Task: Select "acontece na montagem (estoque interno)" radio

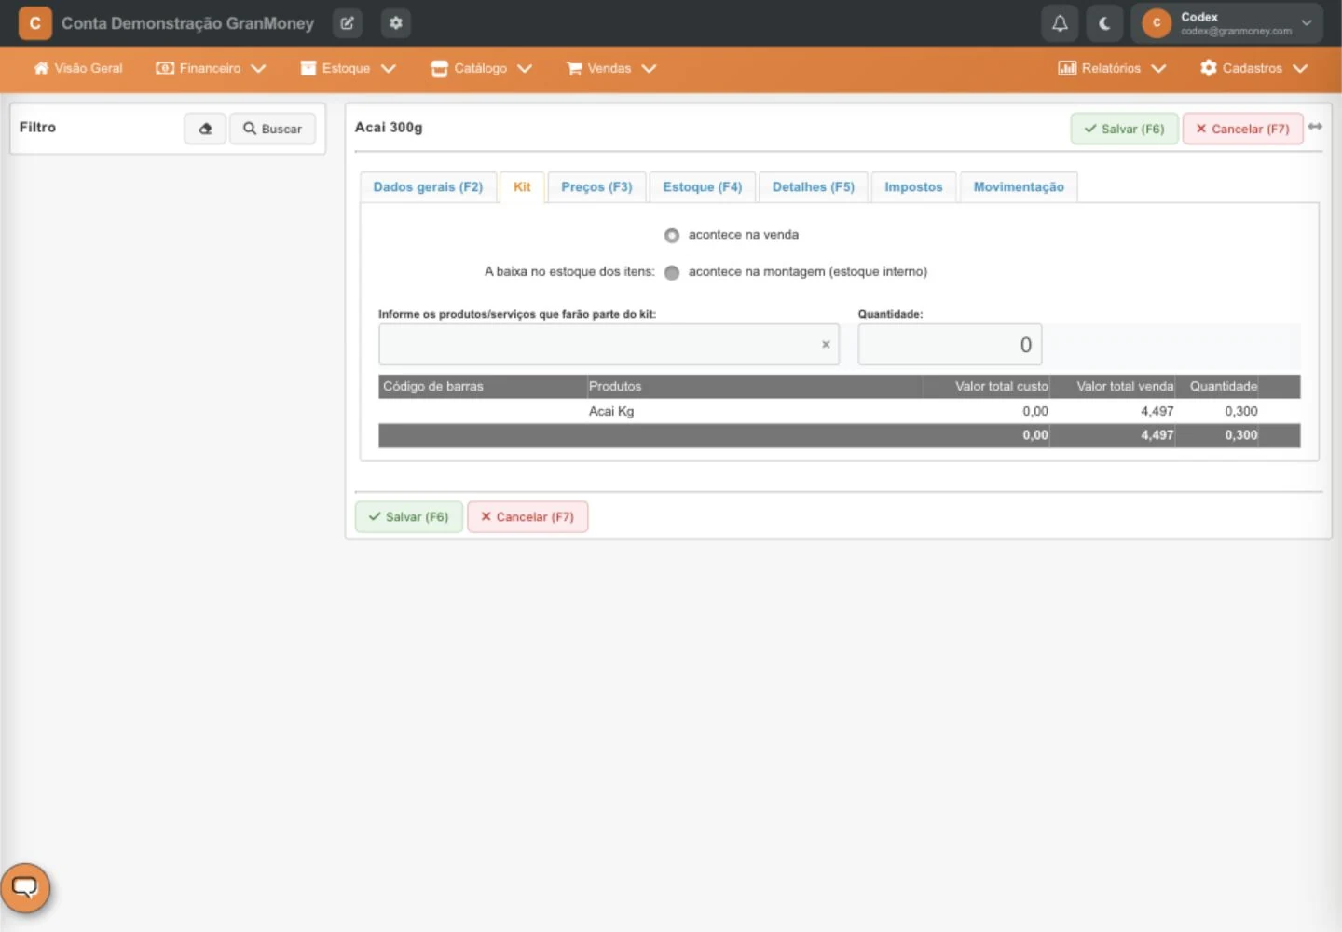Action: (x=671, y=273)
